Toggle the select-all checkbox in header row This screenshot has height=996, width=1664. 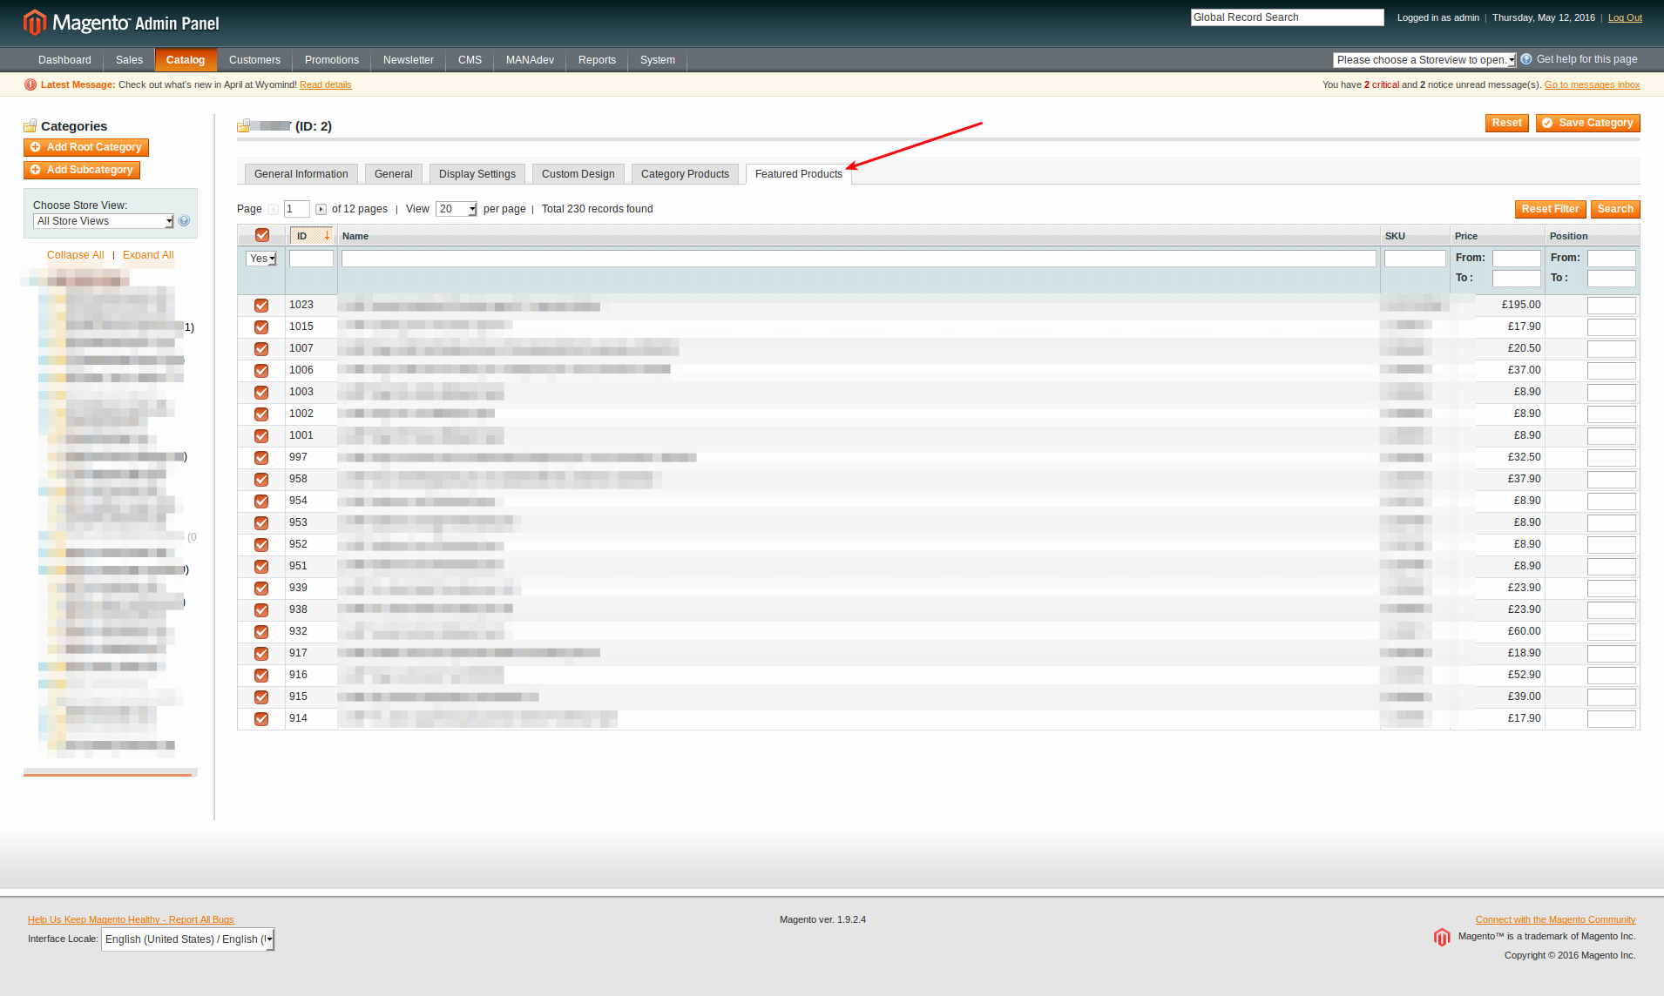tap(262, 235)
